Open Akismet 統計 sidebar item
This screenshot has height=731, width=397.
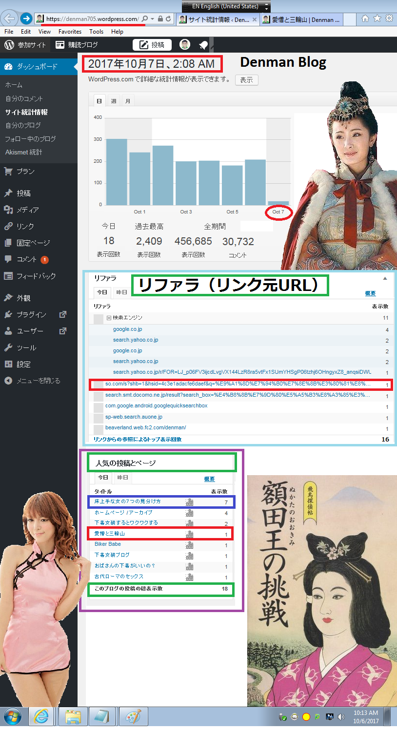click(x=24, y=152)
